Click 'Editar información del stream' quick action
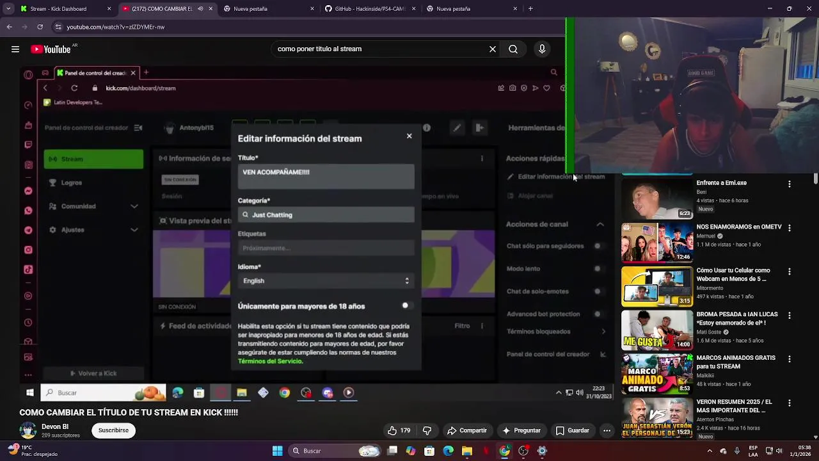 [555, 177]
